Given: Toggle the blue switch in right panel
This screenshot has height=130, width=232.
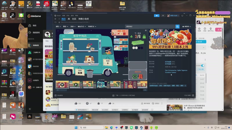Looking at the screenshot, I should 203,66.
